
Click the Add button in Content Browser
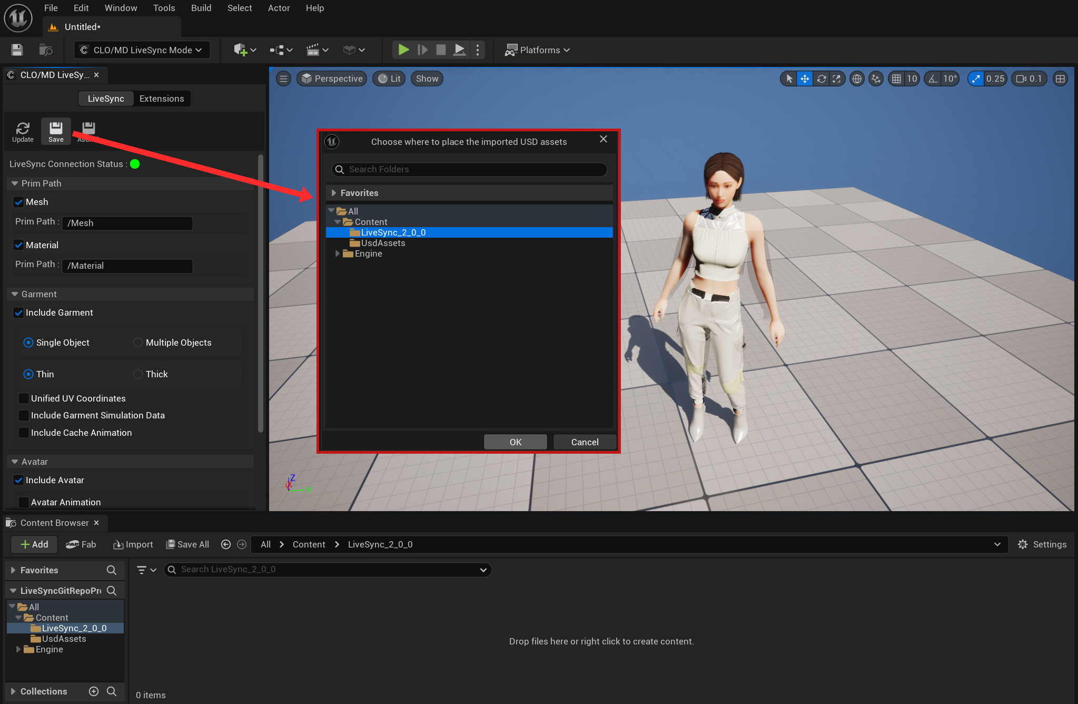point(34,544)
